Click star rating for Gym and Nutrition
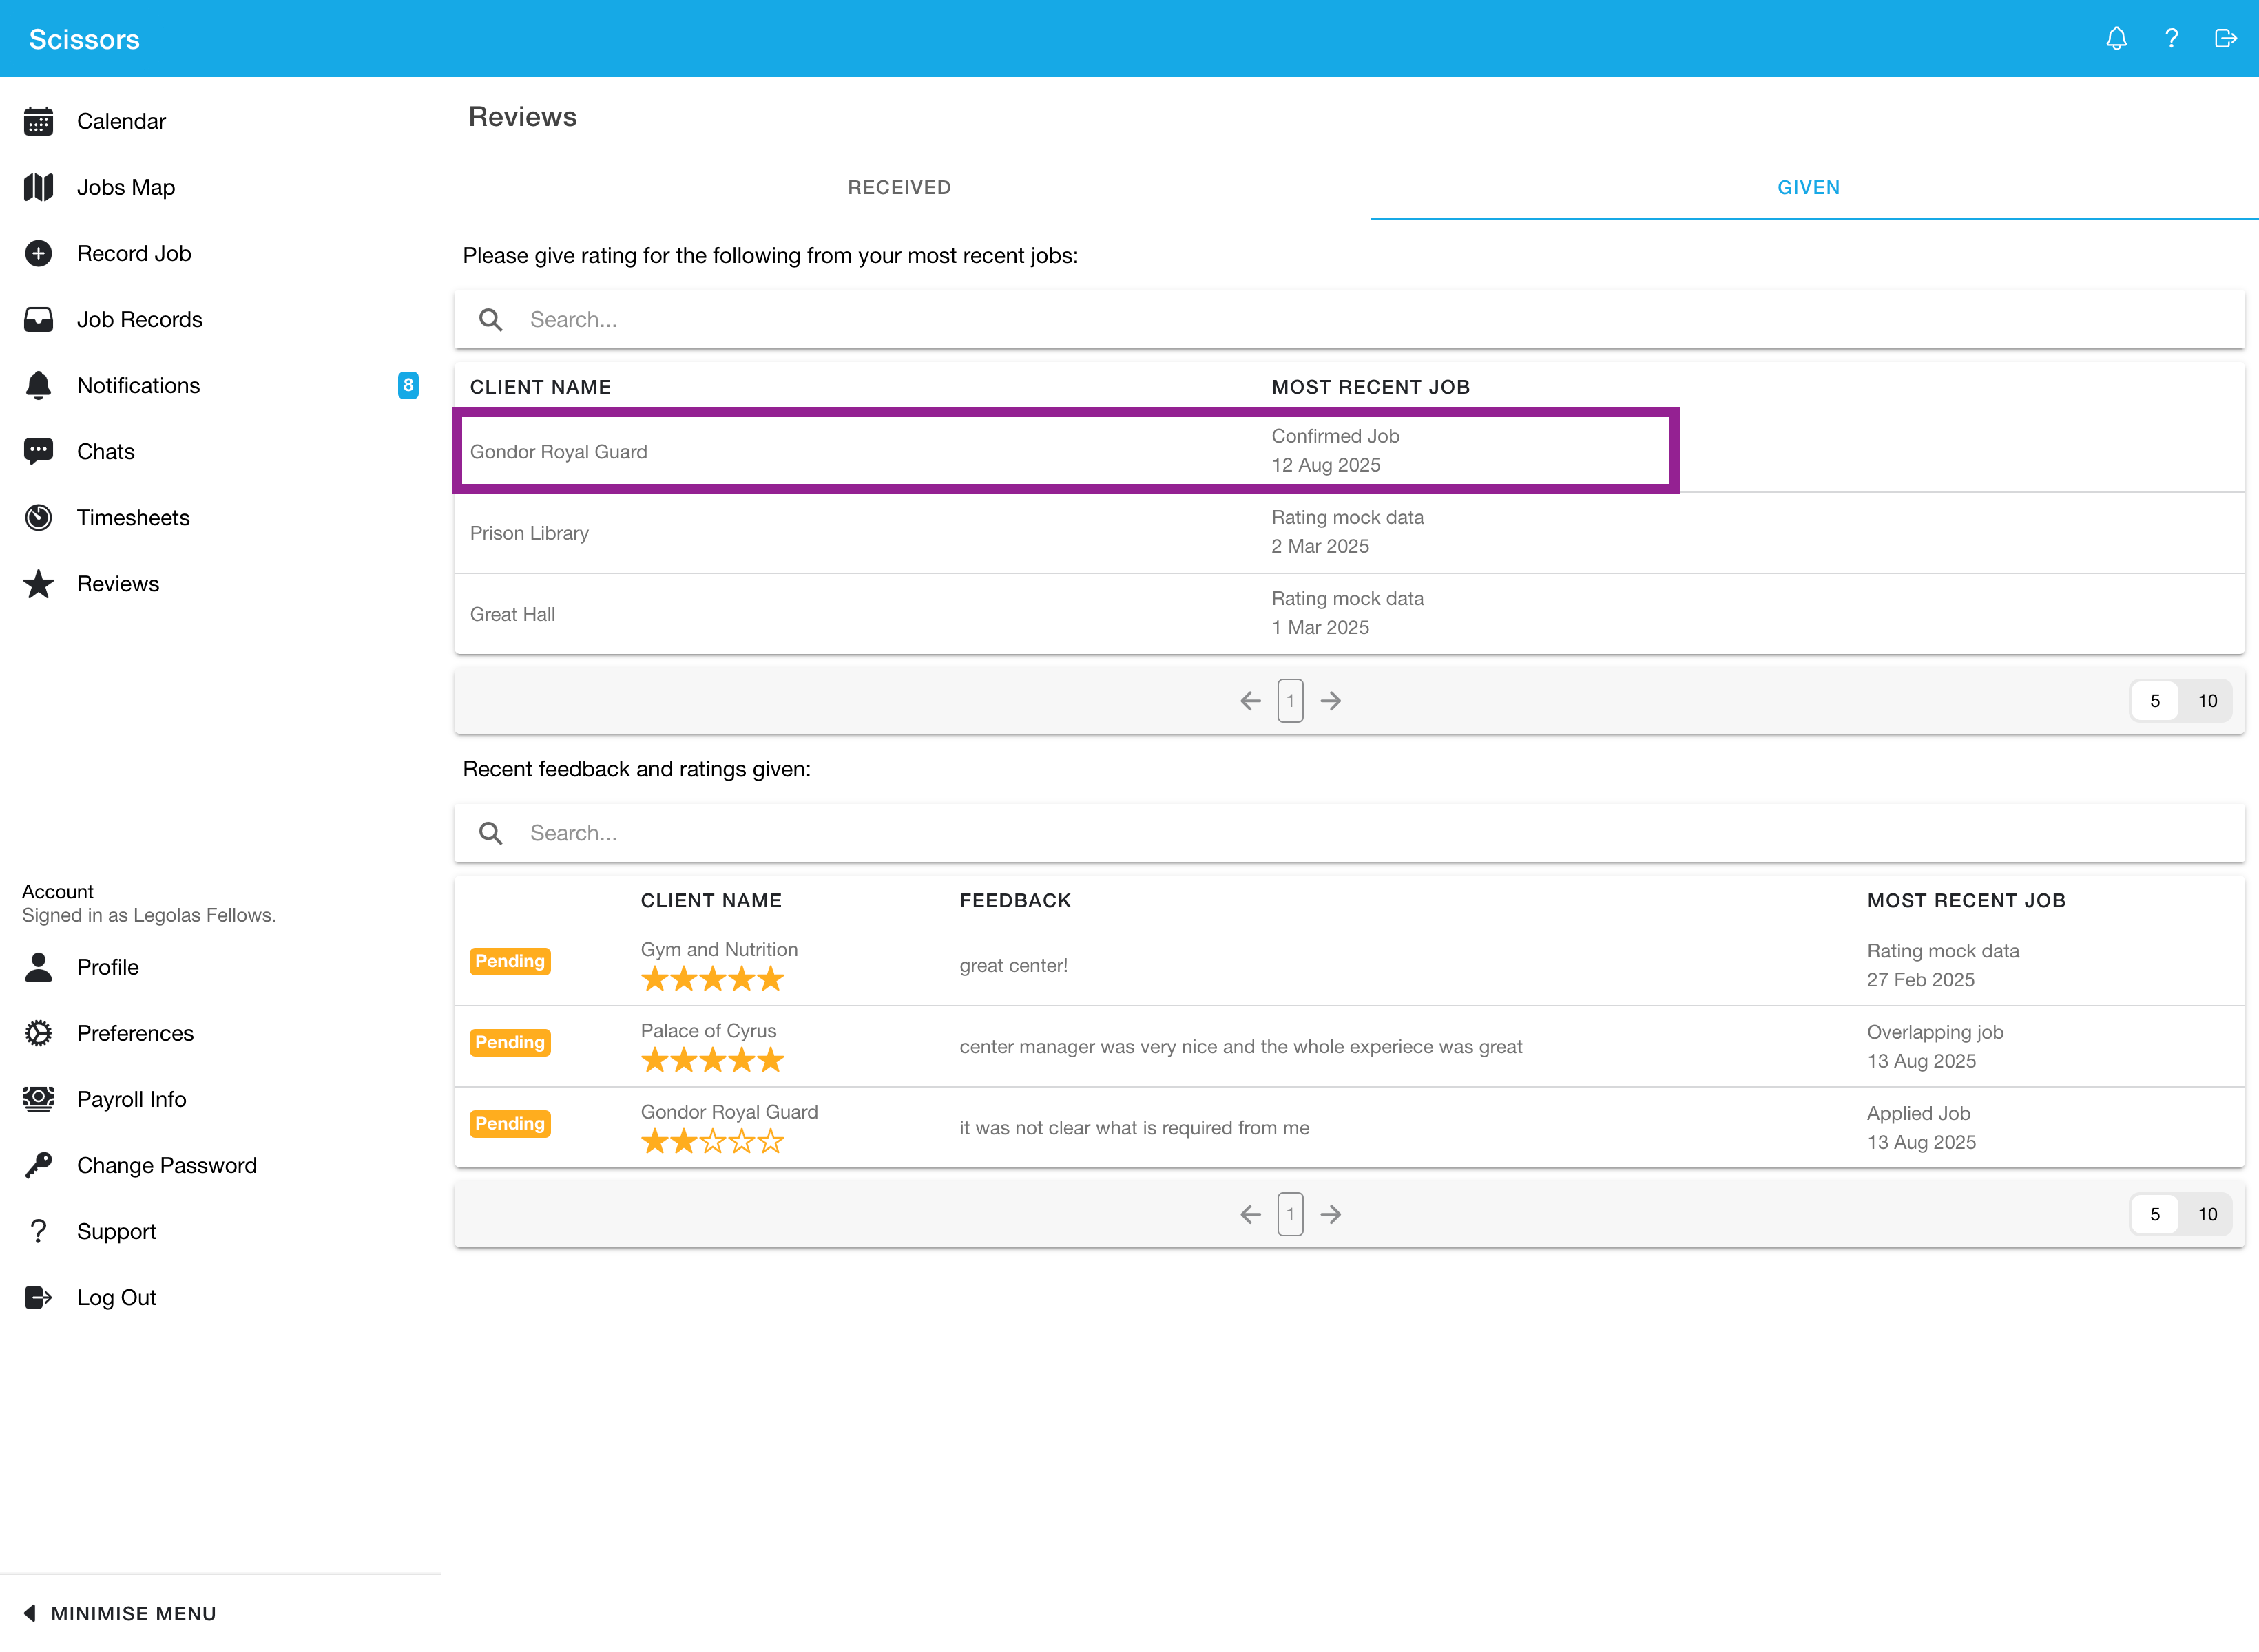The width and height of the screenshot is (2259, 1652). click(x=712, y=979)
